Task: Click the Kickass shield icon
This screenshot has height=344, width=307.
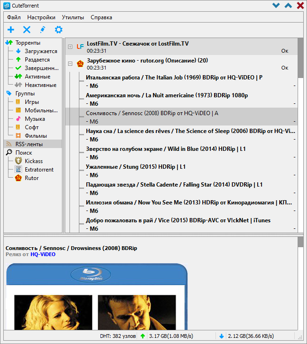Action: coord(18,161)
